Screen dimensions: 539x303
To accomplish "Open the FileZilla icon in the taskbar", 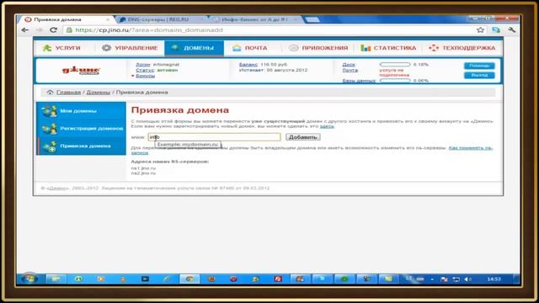I will pos(278,279).
